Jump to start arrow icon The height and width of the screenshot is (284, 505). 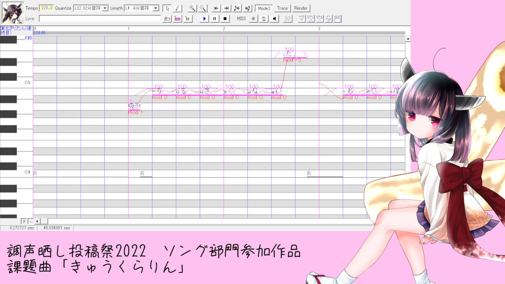pos(216,8)
